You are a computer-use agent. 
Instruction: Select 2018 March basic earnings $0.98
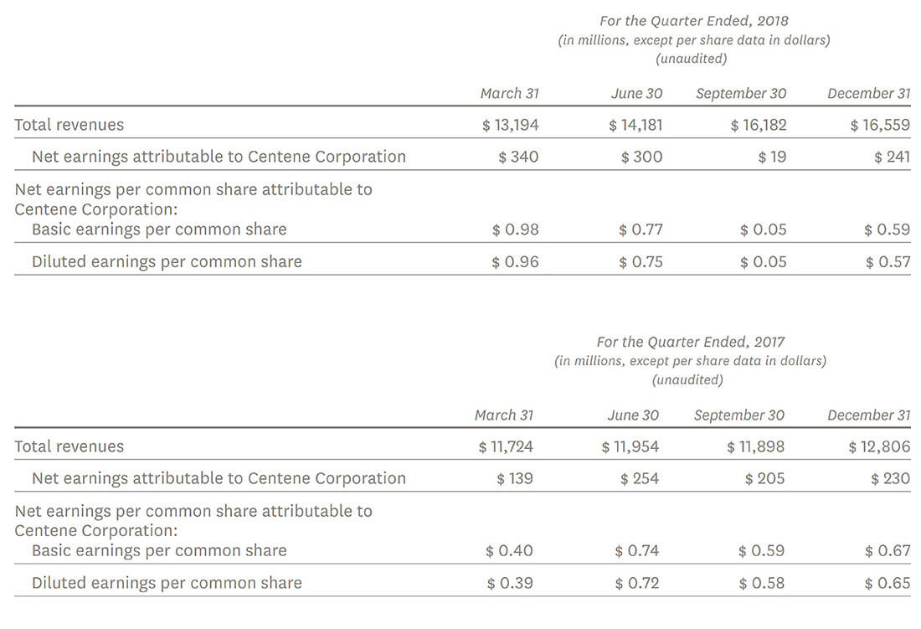point(515,229)
